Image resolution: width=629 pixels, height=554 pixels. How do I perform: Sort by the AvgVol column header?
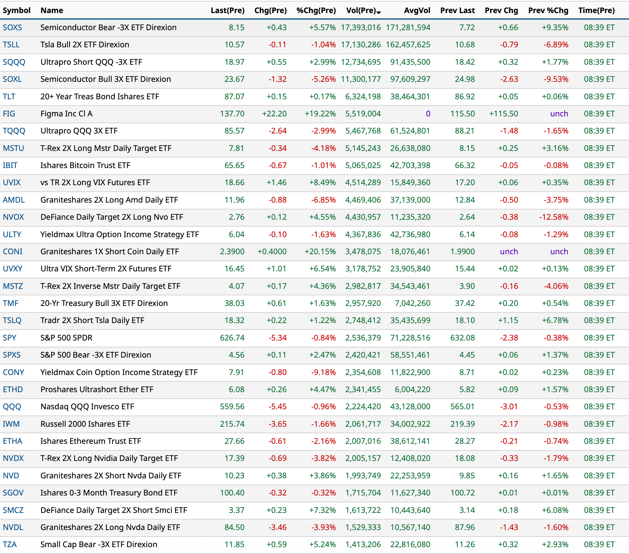click(417, 10)
